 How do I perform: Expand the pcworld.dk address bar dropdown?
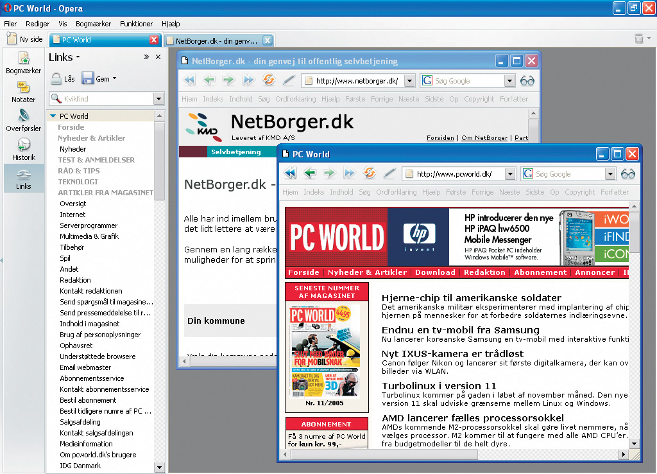click(x=509, y=174)
